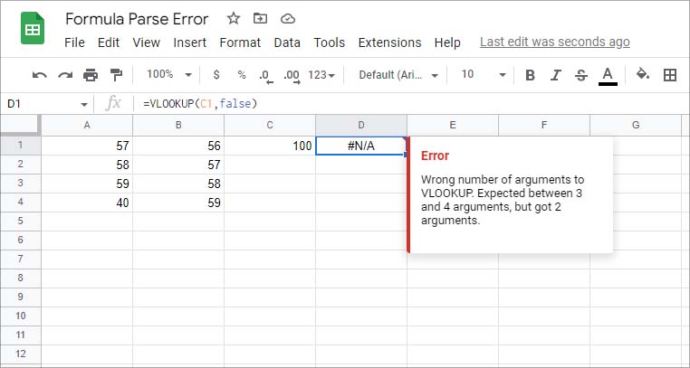
Task: Select column G header
Action: pos(636,125)
